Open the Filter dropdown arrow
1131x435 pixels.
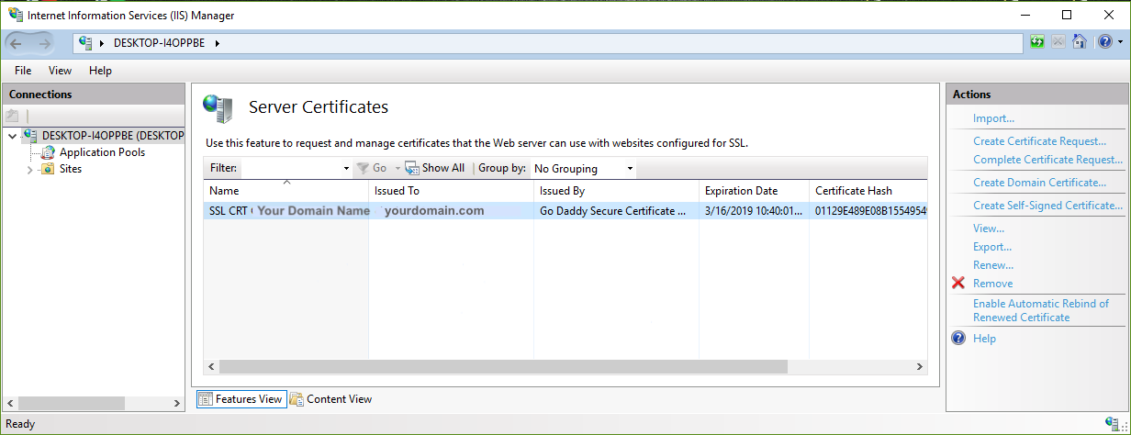click(x=346, y=169)
